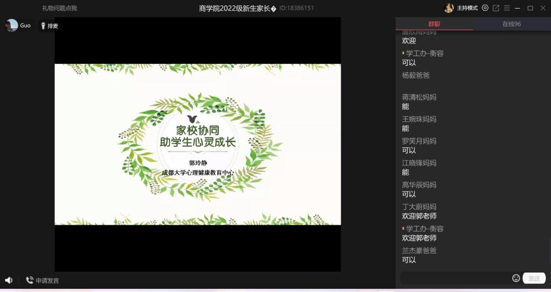This screenshot has width=551, height=292.
Task: Switch to the 群聊 group chat tab
Action: point(434,24)
